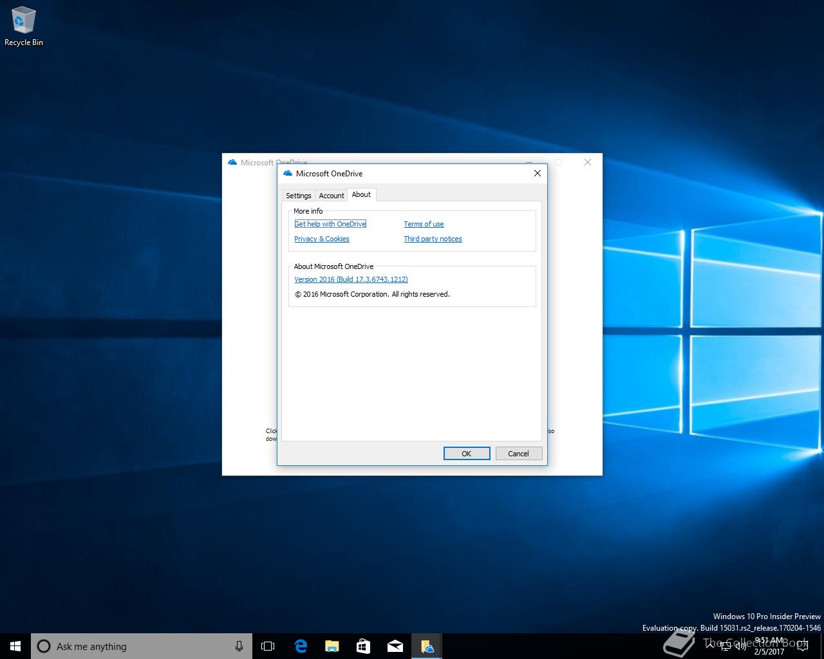Viewport: 824px width, 659px height.
Task: Switch to the Account tab
Action: coord(332,196)
